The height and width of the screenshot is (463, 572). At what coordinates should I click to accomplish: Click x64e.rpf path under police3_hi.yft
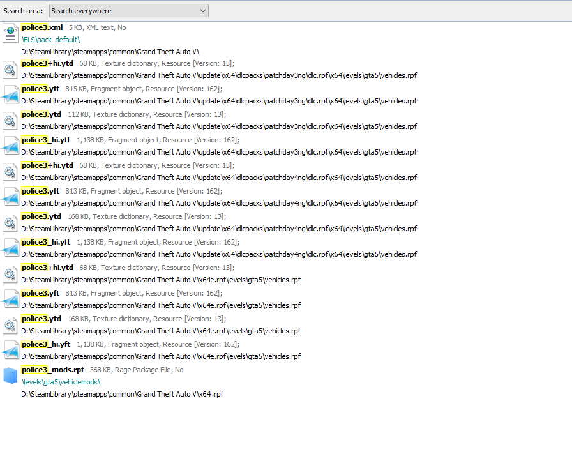click(161, 356)
